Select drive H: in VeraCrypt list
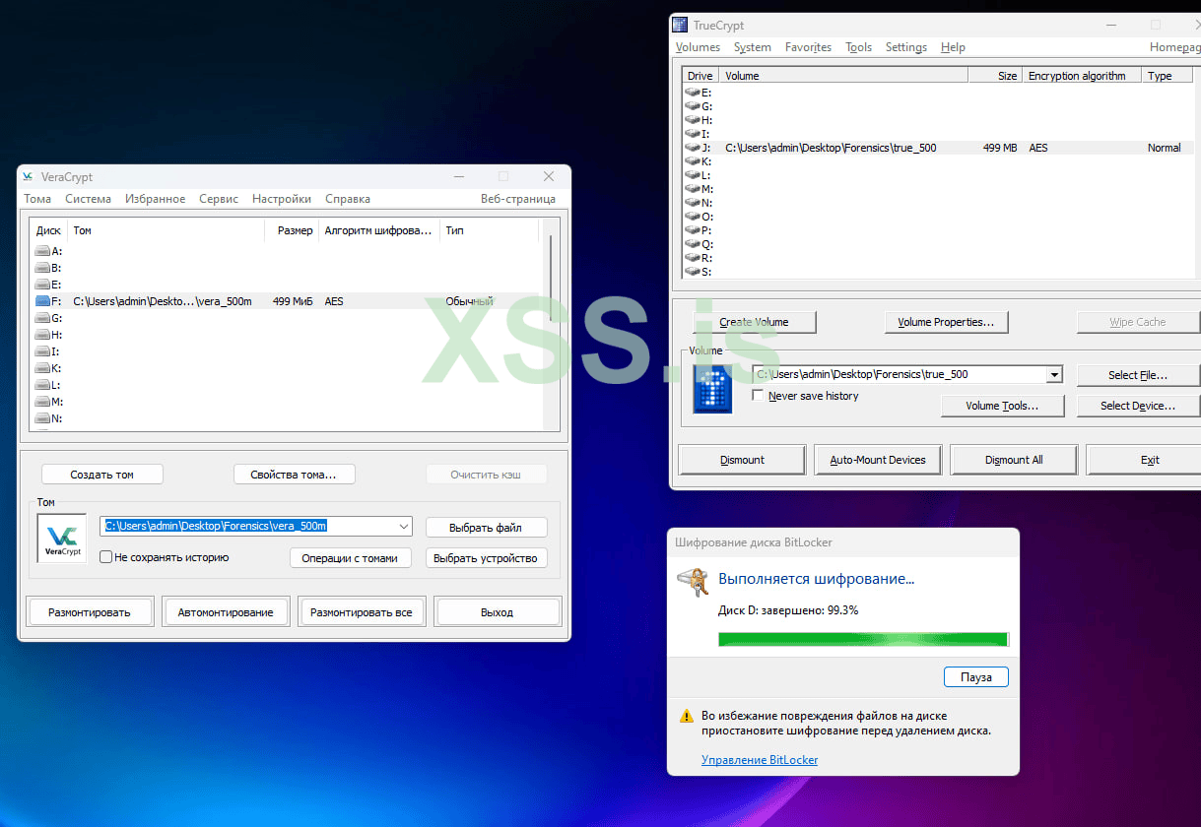 coord(286,335)
